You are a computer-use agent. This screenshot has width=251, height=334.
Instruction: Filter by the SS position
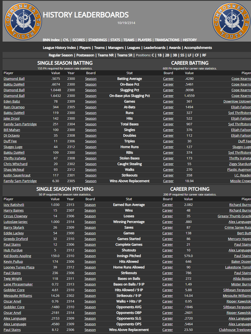182,55
